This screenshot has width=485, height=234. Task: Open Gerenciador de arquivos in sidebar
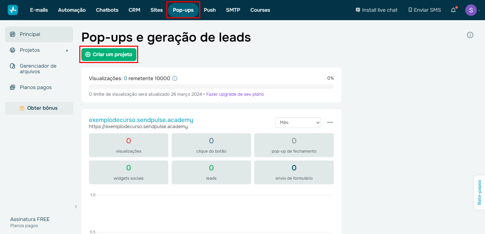click(x=39, y=69)
